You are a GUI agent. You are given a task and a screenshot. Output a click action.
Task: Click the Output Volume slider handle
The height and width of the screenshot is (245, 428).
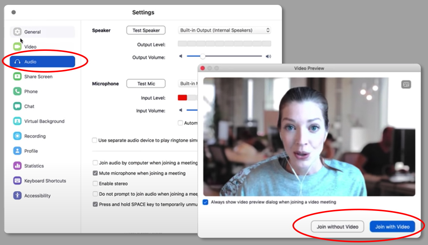point(203,56)
